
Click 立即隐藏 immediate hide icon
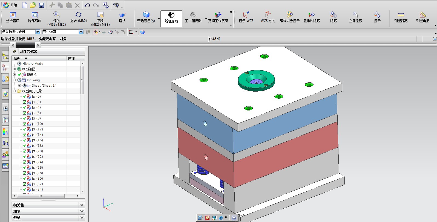[x=355, y=17]
